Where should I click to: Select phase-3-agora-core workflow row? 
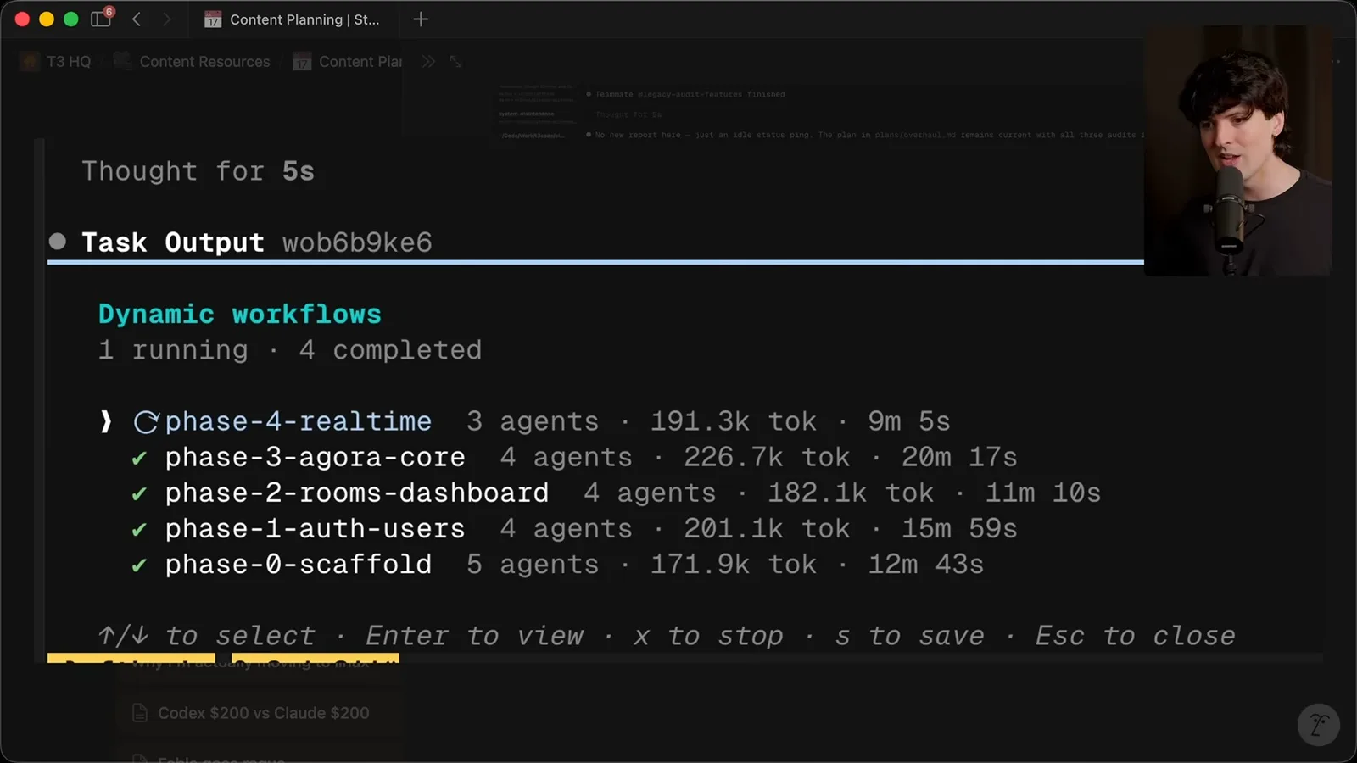coord(574,457)
